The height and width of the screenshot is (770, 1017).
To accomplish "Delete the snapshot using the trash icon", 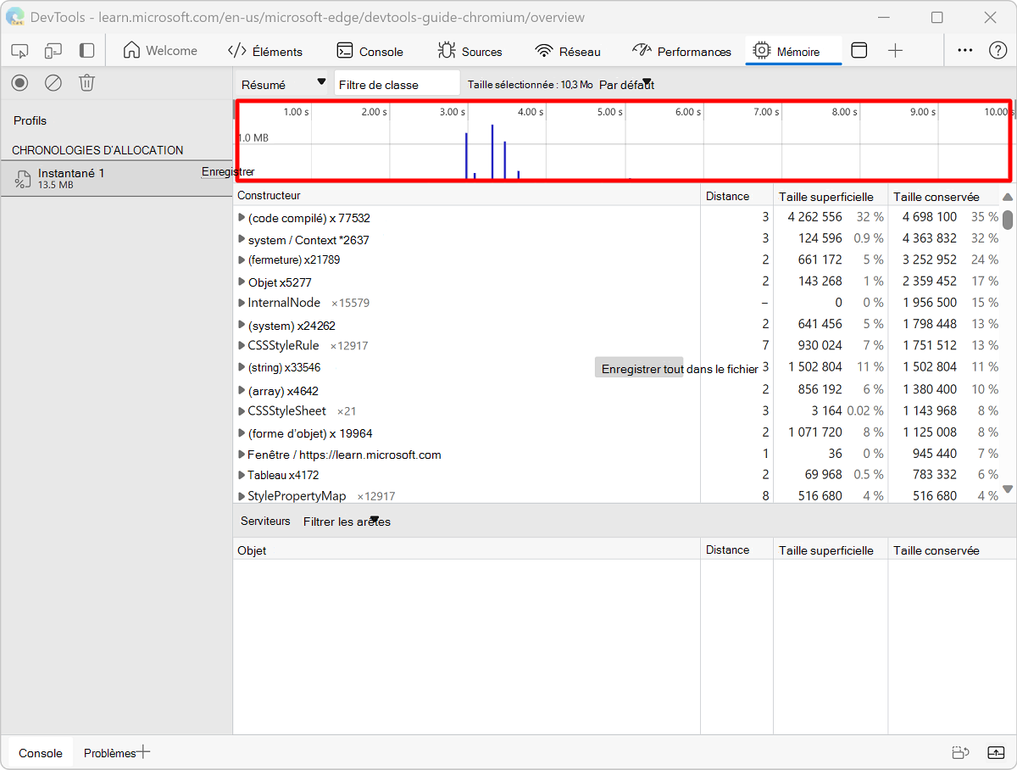I will click(86, 82).
